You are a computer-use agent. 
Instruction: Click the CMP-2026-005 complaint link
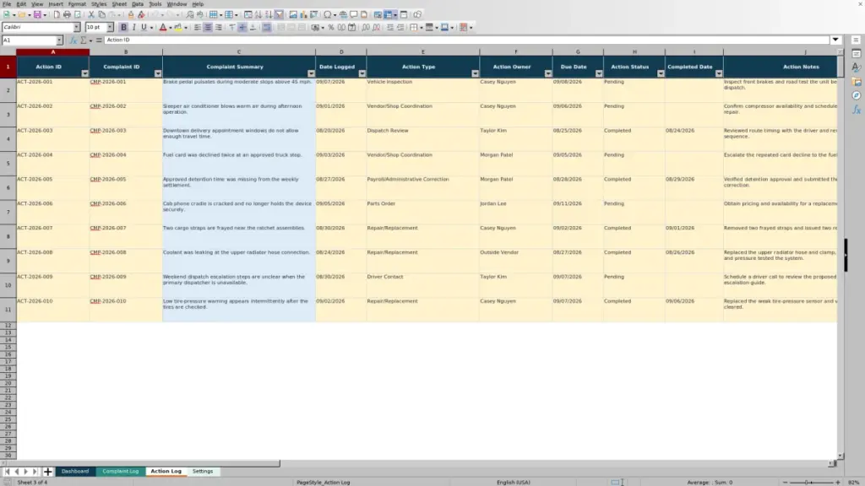[x=107, y=179]
